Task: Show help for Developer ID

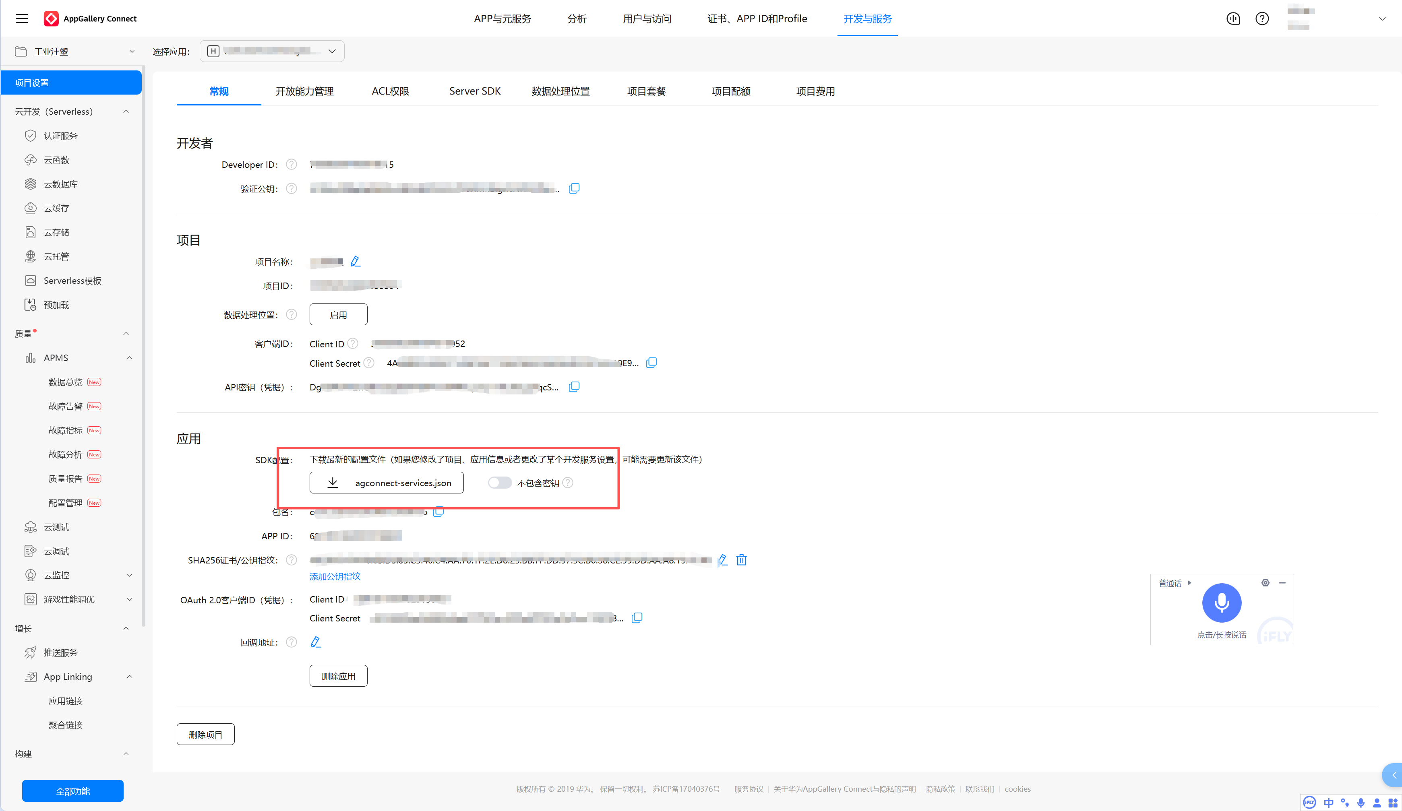Action: (291, 164)
